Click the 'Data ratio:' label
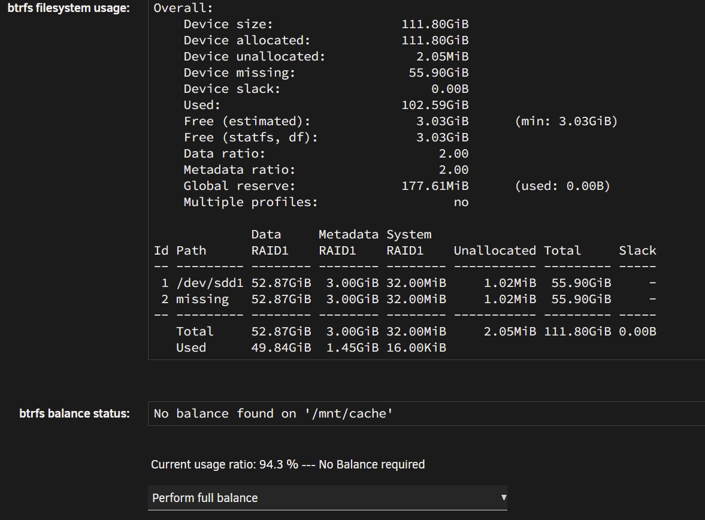705x520 pixels. tap(225, 154)
